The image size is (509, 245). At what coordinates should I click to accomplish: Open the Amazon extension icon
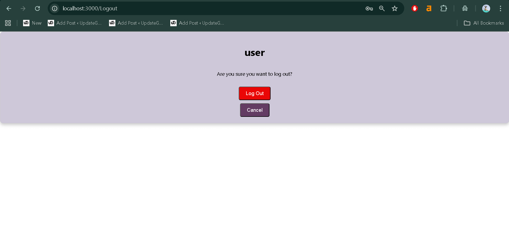click(x=429, y=8)
